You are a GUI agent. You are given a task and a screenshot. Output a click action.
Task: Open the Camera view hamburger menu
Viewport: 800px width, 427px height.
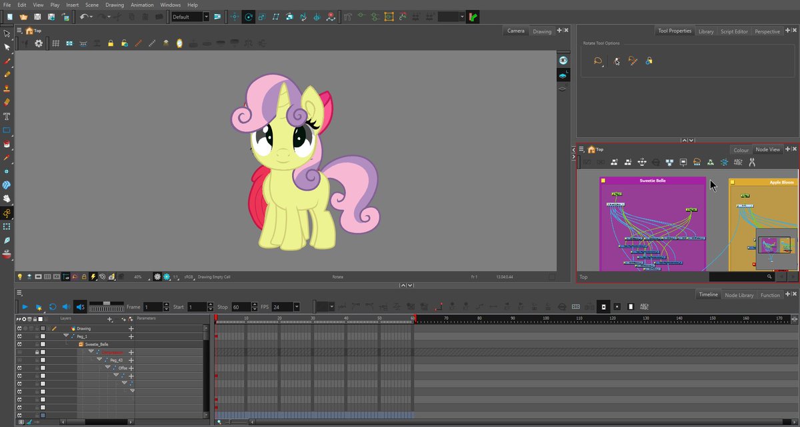[19, 31]
